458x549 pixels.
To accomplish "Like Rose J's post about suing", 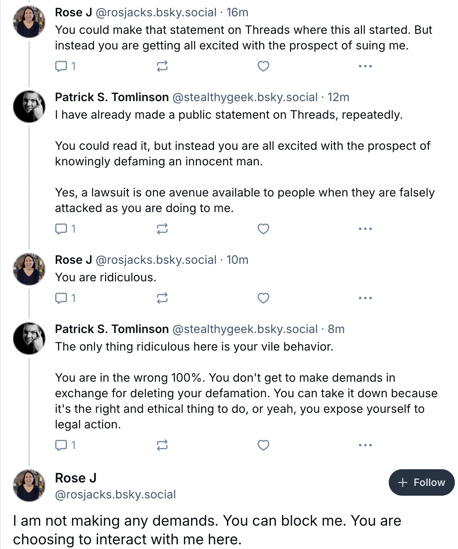I will 263,66.
